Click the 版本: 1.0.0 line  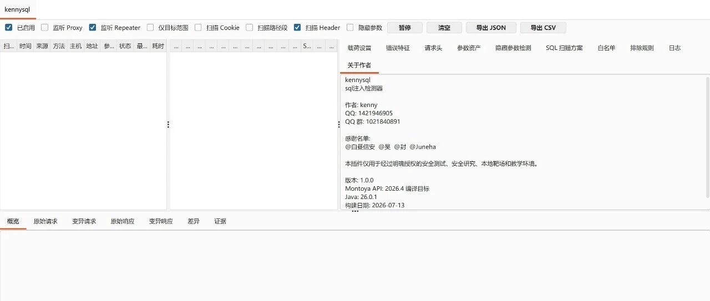click(x=359, y=180)
